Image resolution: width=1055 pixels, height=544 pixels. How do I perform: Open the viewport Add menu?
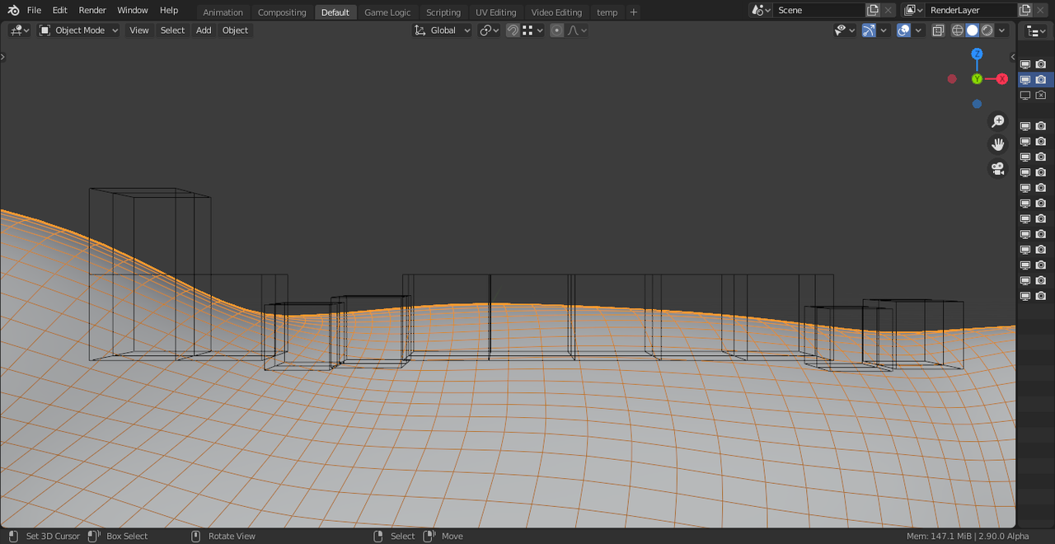pos(204,30)
